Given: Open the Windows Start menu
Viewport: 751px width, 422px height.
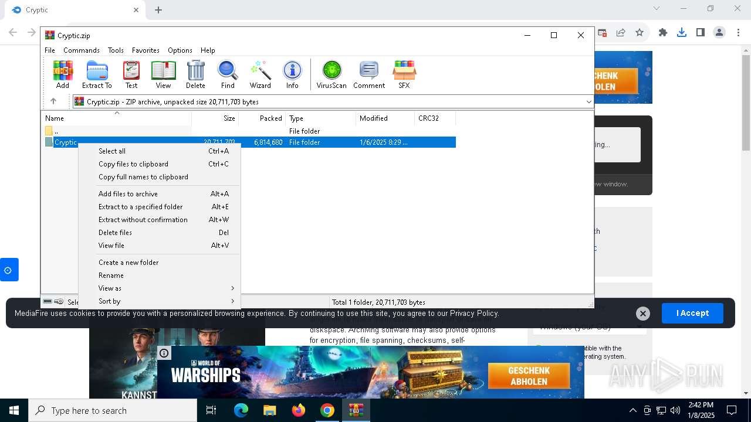Looking at the screenshot, I should pos(14,410).
